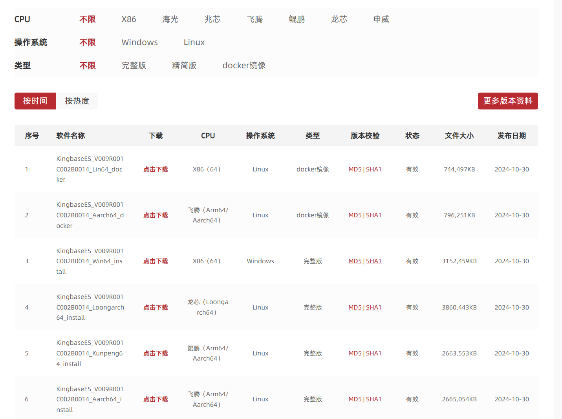Click file size 3860,443KB
Viewport: 562px width, 419px height.
[459, 308]
